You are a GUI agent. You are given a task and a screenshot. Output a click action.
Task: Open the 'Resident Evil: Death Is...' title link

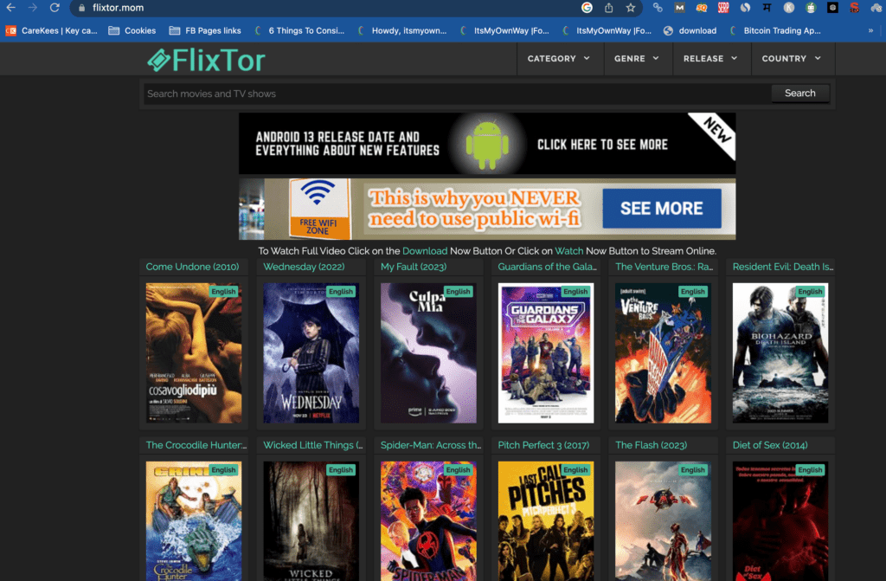pos(782,267)
